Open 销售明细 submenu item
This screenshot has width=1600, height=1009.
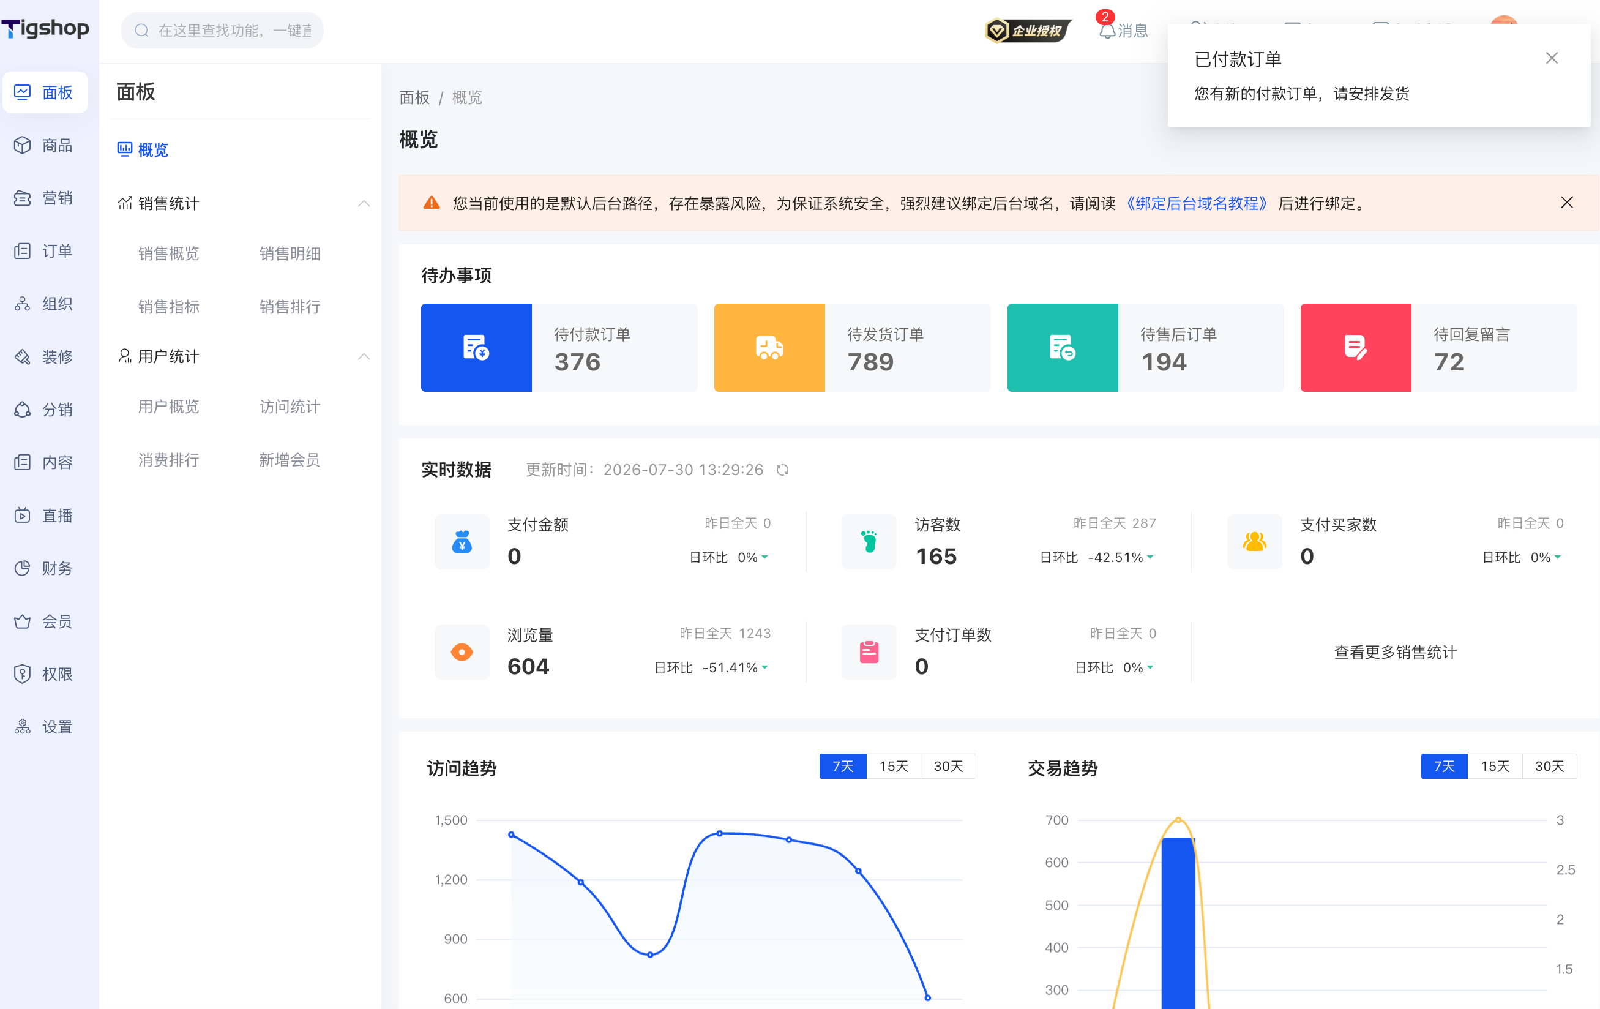(290, 253)
